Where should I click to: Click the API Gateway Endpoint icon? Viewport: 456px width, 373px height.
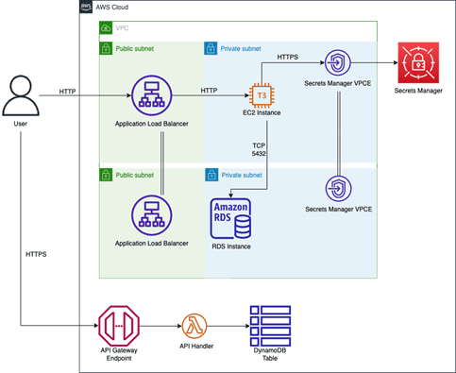coord(119,326)
